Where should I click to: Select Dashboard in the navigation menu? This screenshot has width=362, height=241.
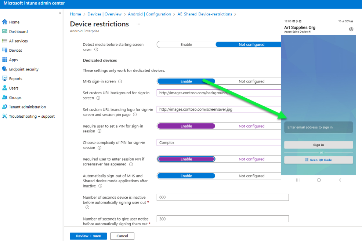[x=18, y=32]
